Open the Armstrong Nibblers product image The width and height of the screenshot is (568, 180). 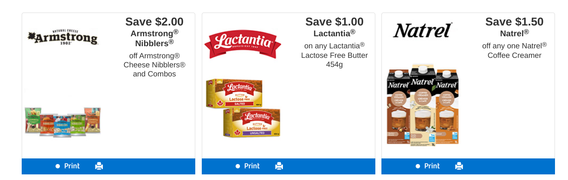pos(63,122)
